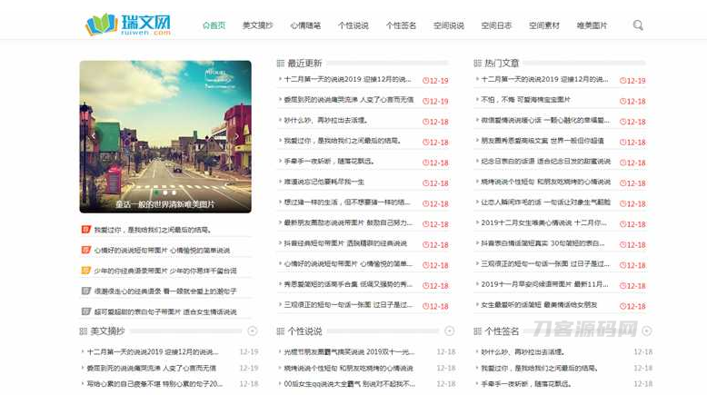Open 2019十一月早安问候语带图片 article
The height and width of the screenshot is (395, 707).
point(544,284)
